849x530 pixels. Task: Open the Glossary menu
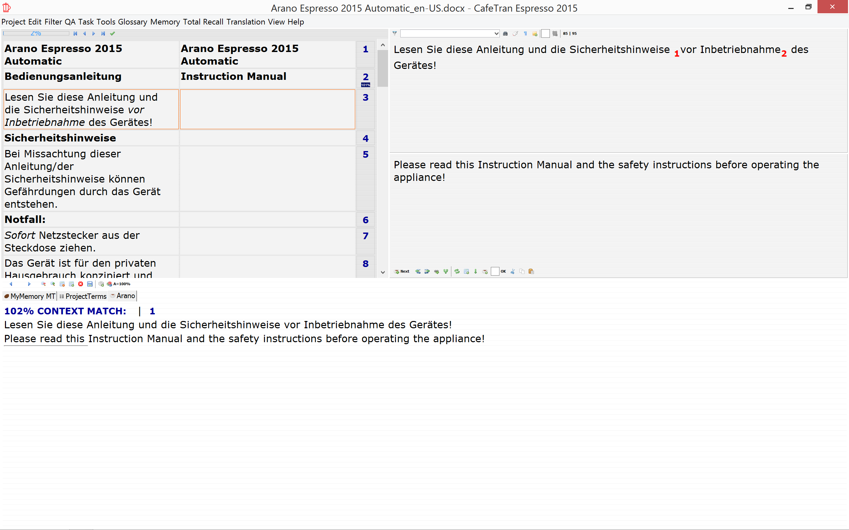click(132, 22)
